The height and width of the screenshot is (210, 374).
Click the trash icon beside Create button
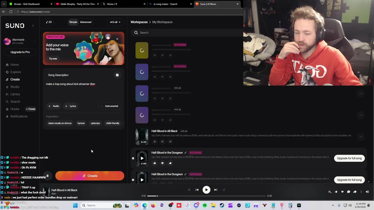[47, 176]
